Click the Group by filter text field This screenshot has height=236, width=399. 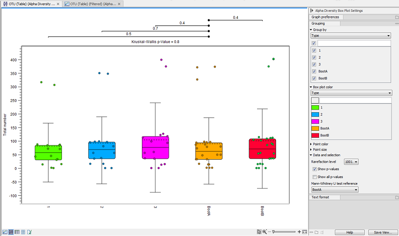pyautogui.click(x=354, y=43)
